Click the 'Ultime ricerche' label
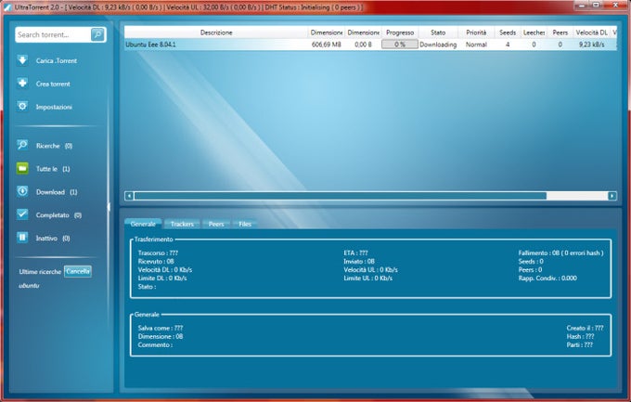The height and width of the screenshot is (402, 631). pyautogui.click(x=40, y=272)
